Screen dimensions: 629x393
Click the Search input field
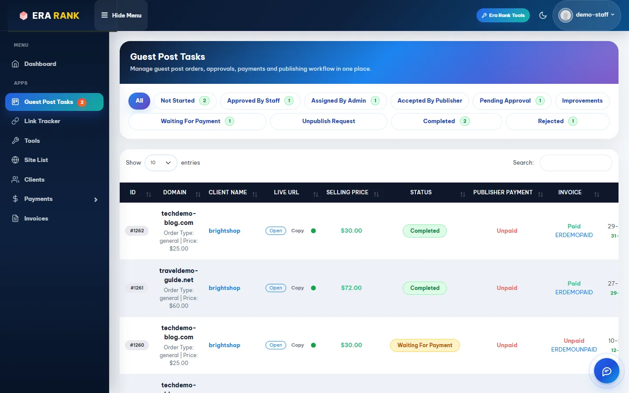(576, 163)
